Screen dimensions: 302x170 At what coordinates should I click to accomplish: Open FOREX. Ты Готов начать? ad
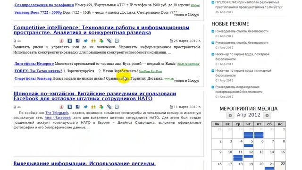(x=38, y=71)
